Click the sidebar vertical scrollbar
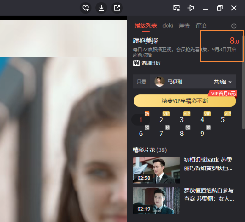 (x=243, y=82)
